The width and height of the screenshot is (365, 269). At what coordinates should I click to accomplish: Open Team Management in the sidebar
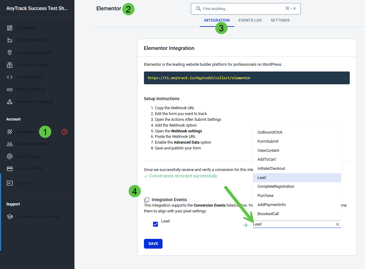point(33,144)
